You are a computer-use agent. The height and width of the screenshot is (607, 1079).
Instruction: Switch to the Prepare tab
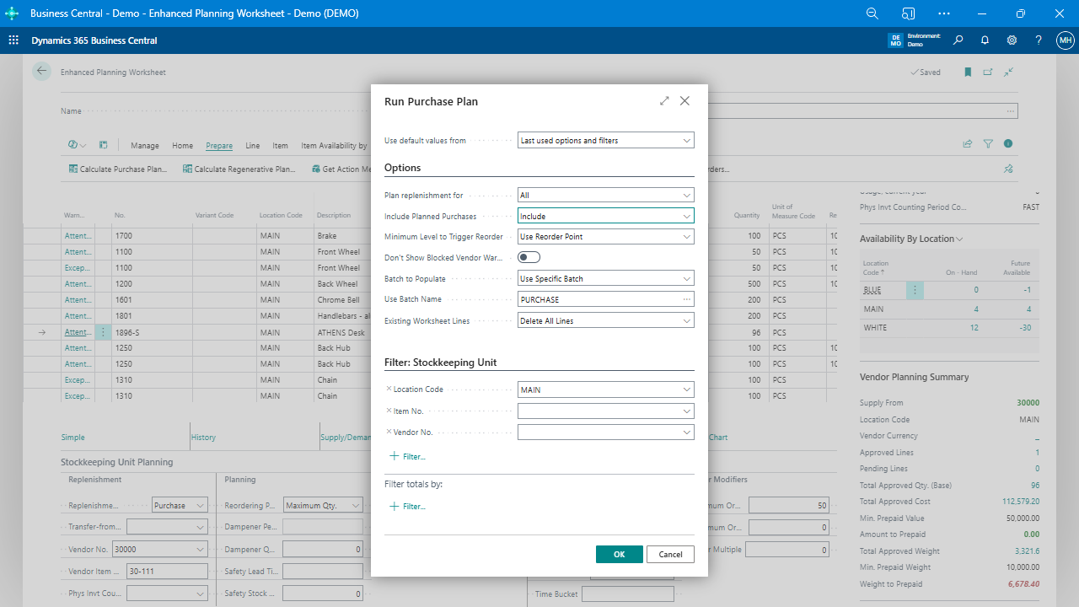[218, 145]
